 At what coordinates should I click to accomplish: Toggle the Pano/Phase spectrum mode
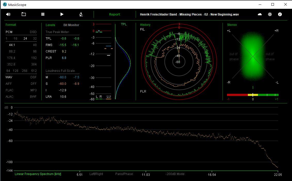coord(124,174)
